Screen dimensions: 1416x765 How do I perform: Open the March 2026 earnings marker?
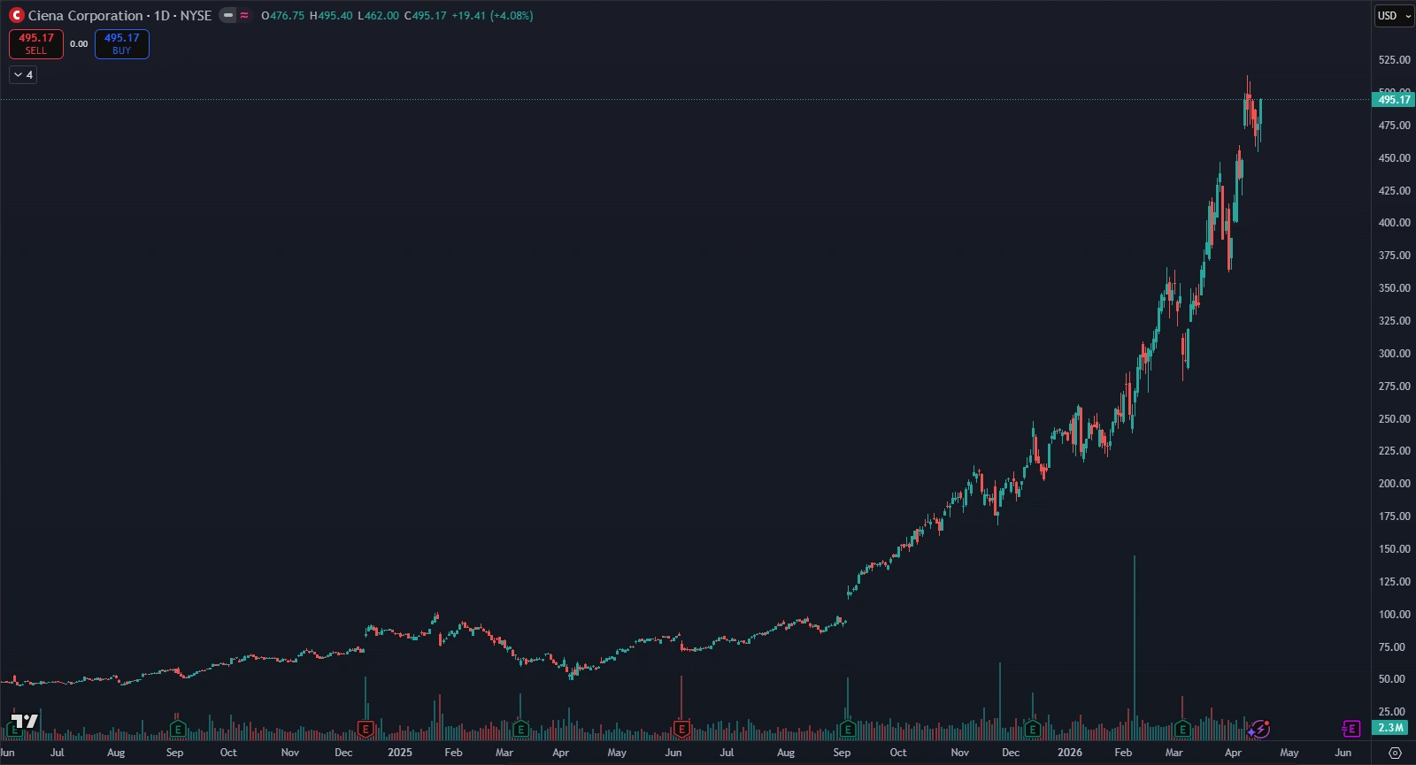coord(1182,730)
